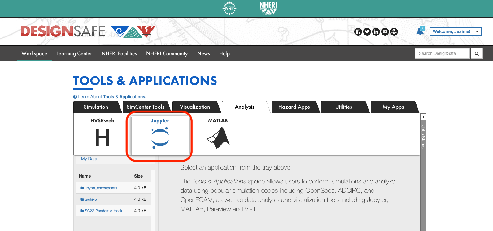Open the Jobs Status side panel

coord(423,137)
